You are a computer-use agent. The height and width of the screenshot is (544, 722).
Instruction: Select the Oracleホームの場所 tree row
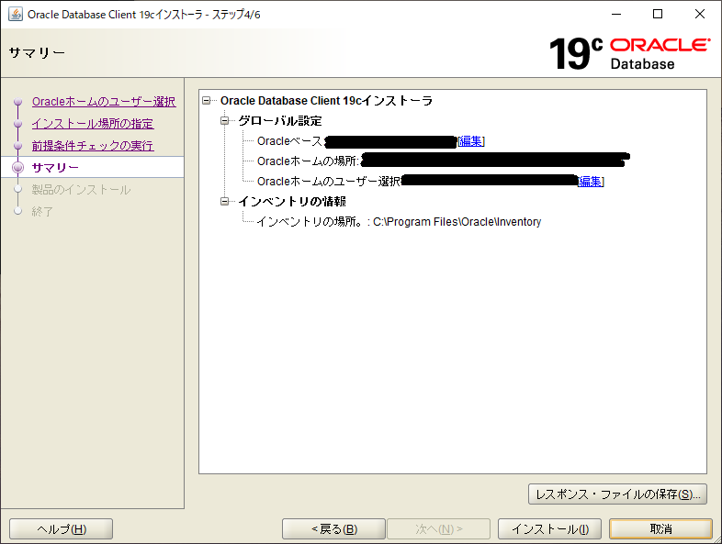click(443, 161)
